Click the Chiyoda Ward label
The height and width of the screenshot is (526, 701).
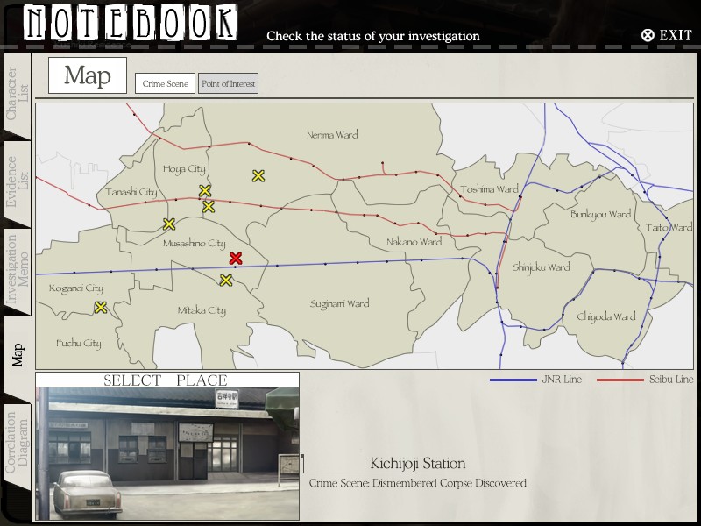click(x=605, y=316)
